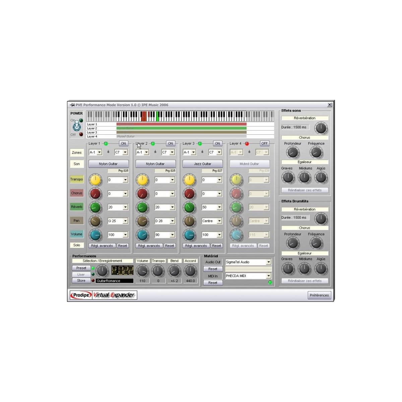Choose the Jazz Guitar sound button
402x402 pixels.
click(203, 164)
